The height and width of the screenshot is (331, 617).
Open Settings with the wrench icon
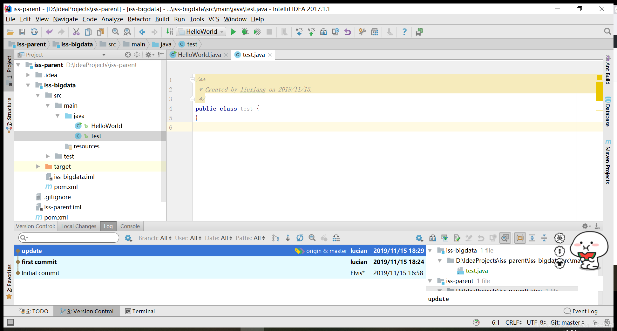363,32
